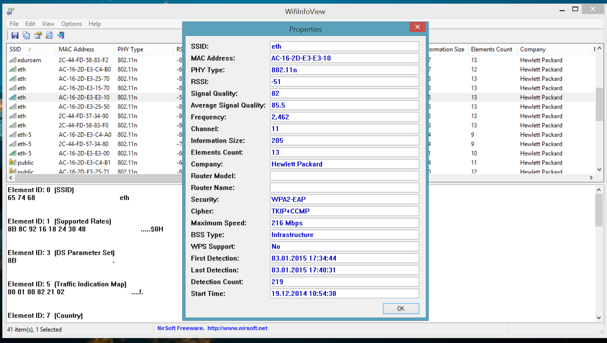Open the Edit menu
The height and width of the screenshot is (343, 607).
pyautogui.click(x=30, y=24)
